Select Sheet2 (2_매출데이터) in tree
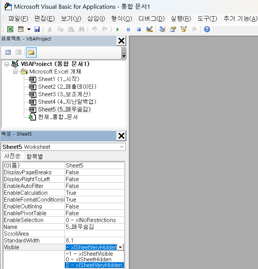The height and width of the screenshot is (269, 258). pos(67,87)
